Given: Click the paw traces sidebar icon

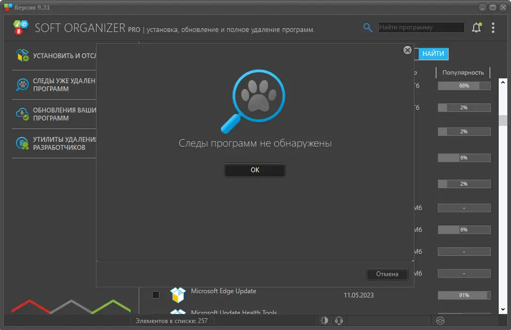Looking at the screenshot, I should coord(22,85).
